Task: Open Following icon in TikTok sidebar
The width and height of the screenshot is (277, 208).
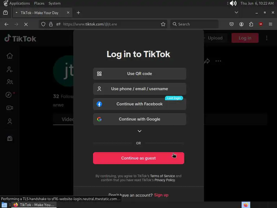Action: (x=10, y=70)
